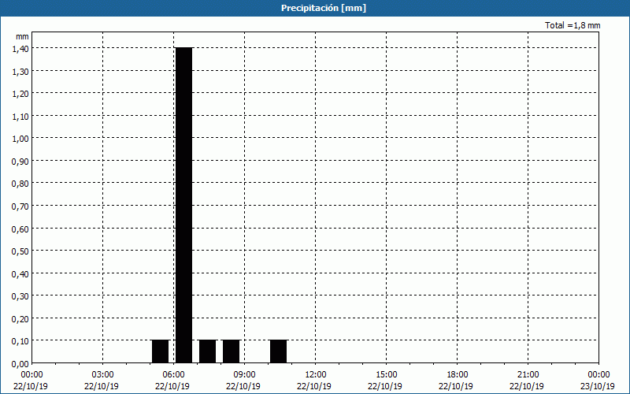Click the 0,50 y-axis label
630x394 pixels.
click(x=20, y=251)
